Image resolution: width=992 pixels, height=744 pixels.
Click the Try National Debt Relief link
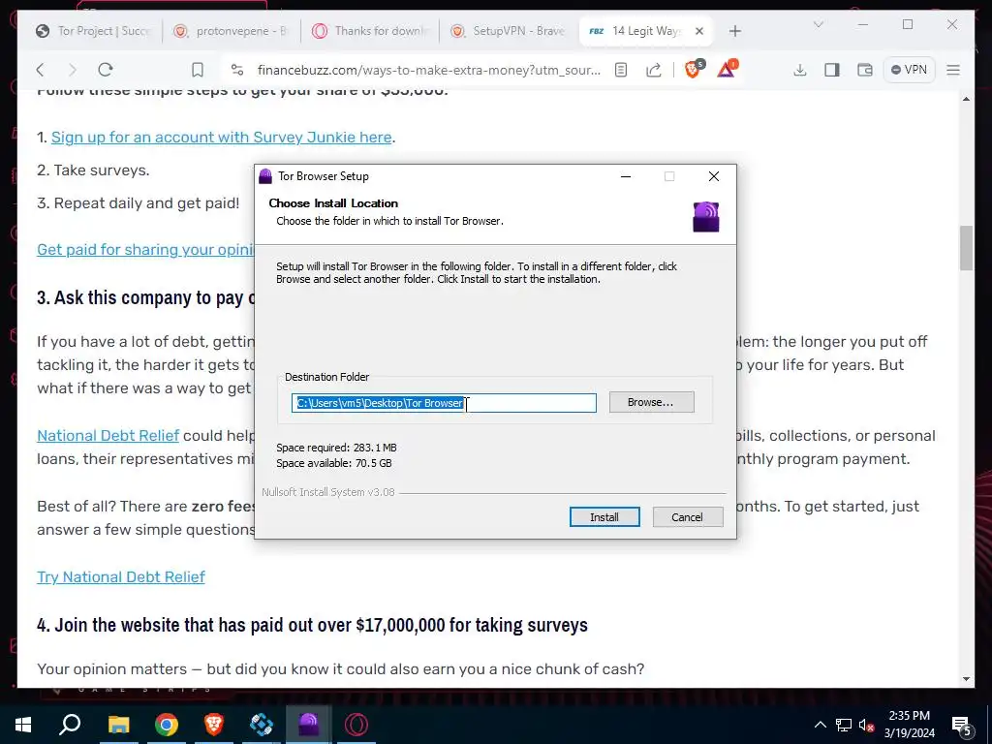121,577
